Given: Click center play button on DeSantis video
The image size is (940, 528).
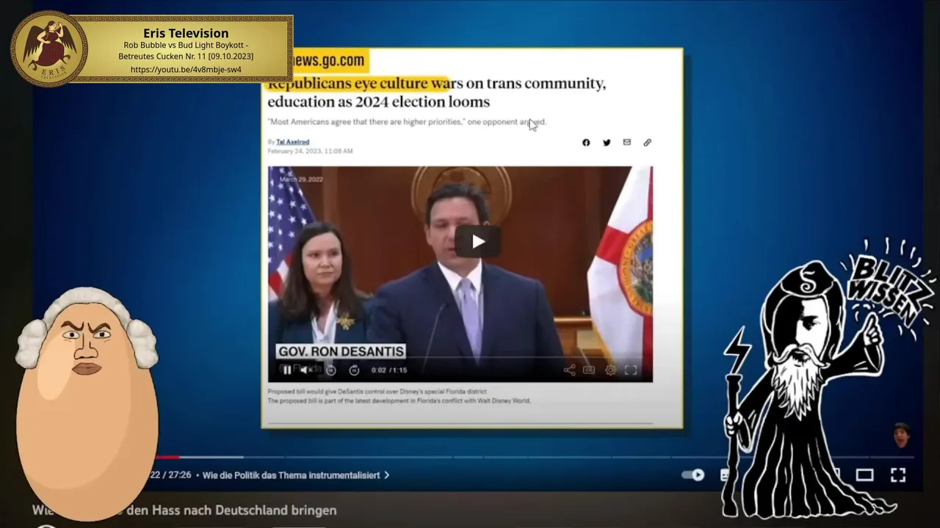Looking at the screenshot, I should pos(477,241).
